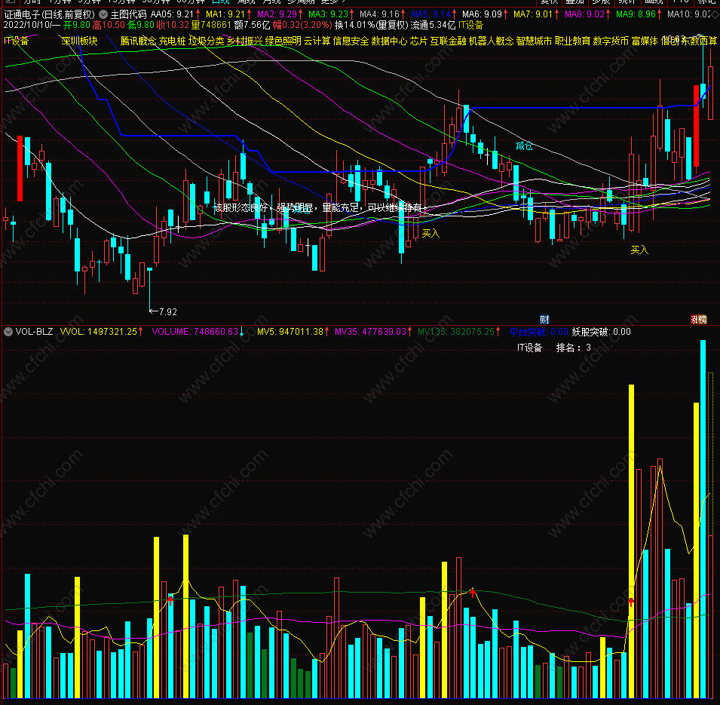Click the 涨榜 marker icon
This screenshot has width=720, height=705.
click(x=699, y=319)
